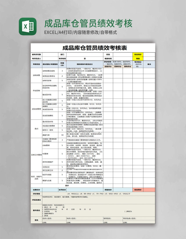Select the pink 综合得分 cell at bottom
Screen dimensions: 186x239
click(138, 190)
